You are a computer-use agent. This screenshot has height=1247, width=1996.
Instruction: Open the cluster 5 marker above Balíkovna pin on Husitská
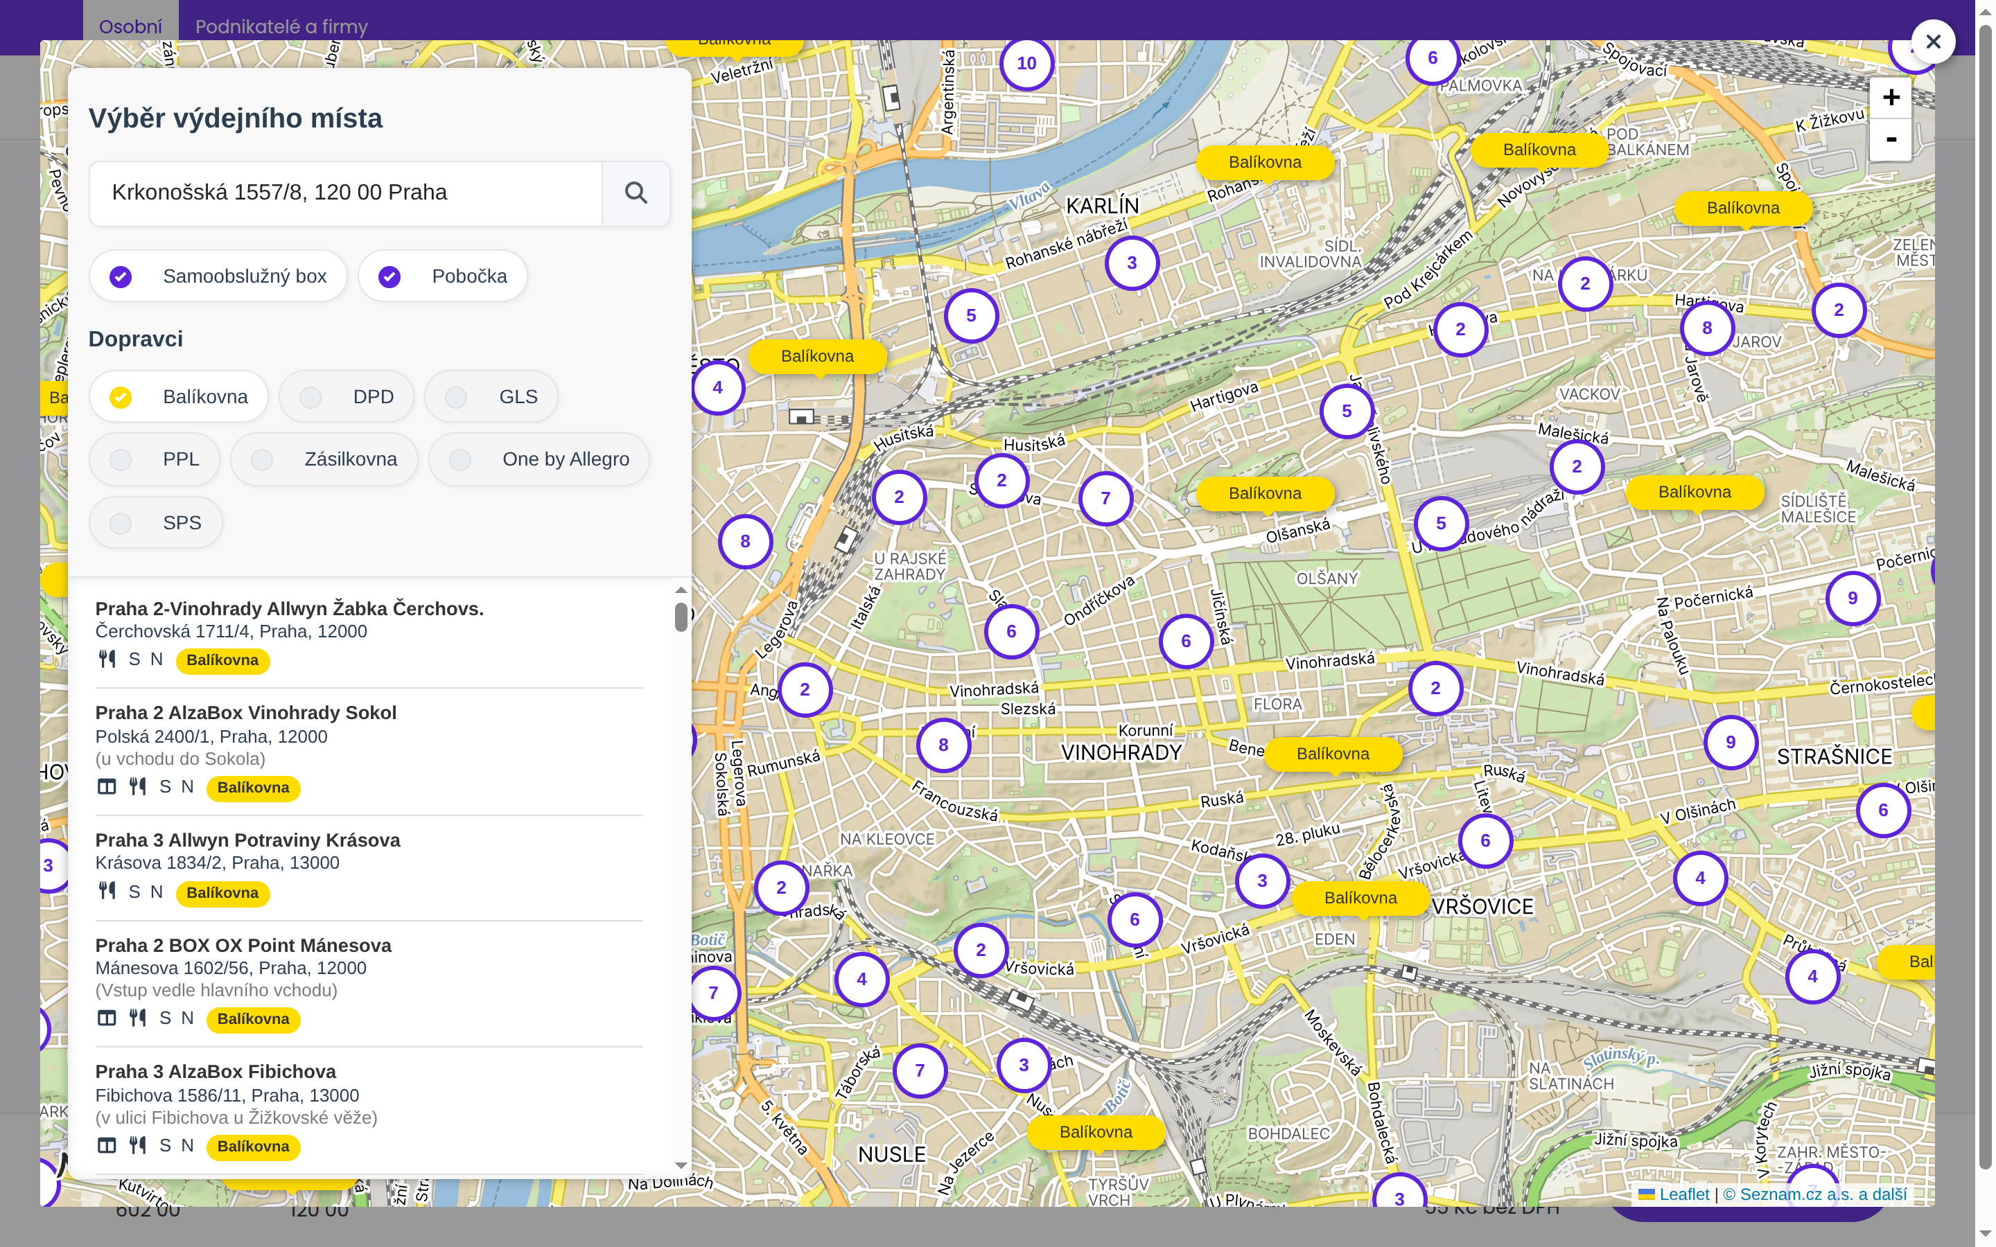click(x=971, y=316)
